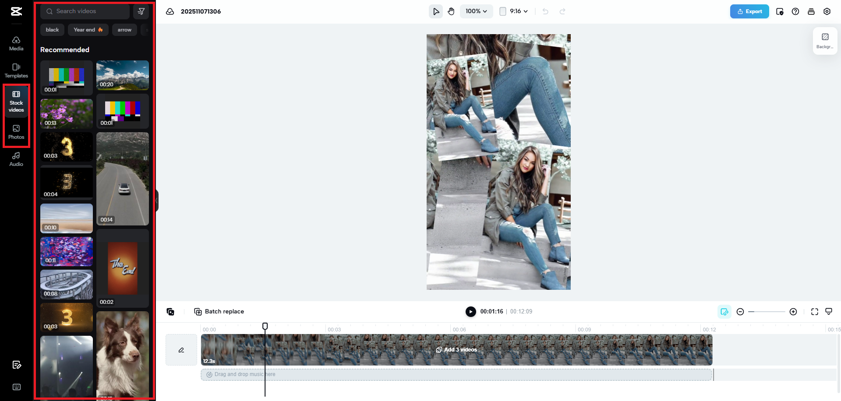This screenshot has width=841, height=401.
Task: Click Batch replace above the timeline
Action: pos(224,311)
